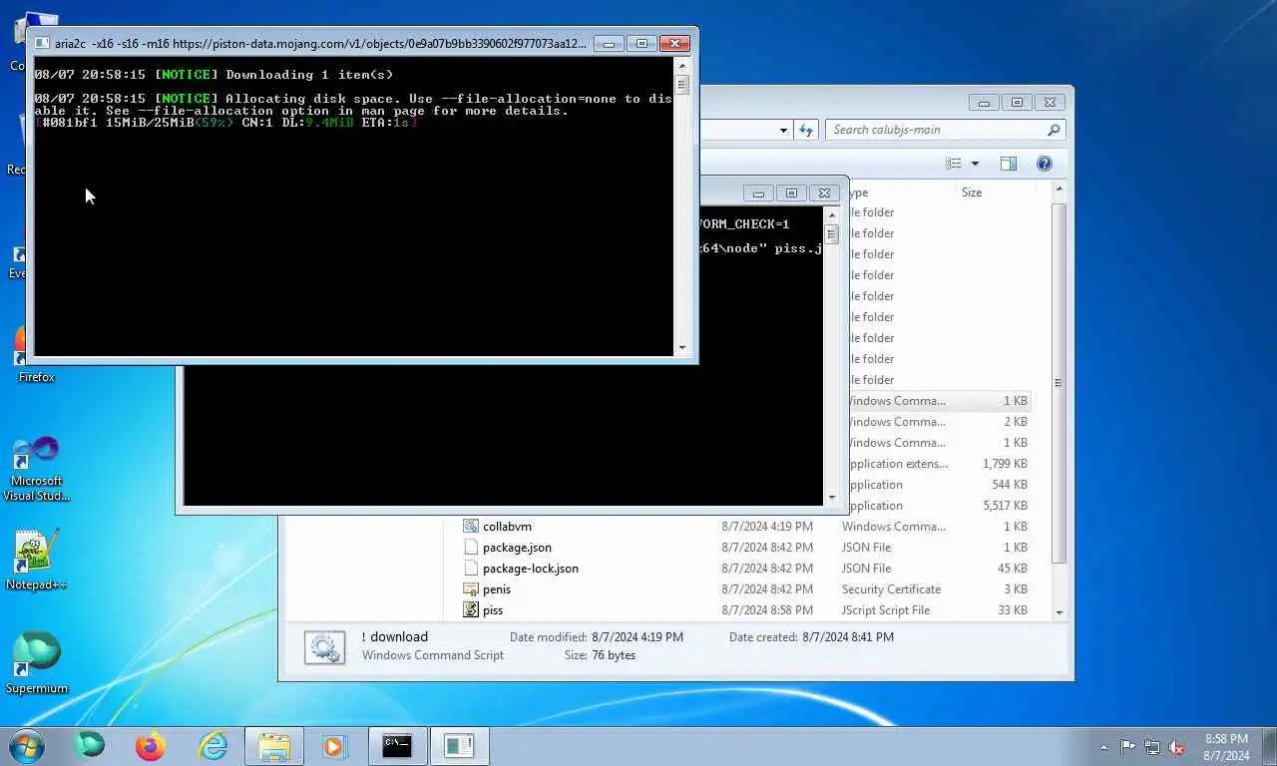Open the Notepad++ desktop shortcut

[37, 560]
